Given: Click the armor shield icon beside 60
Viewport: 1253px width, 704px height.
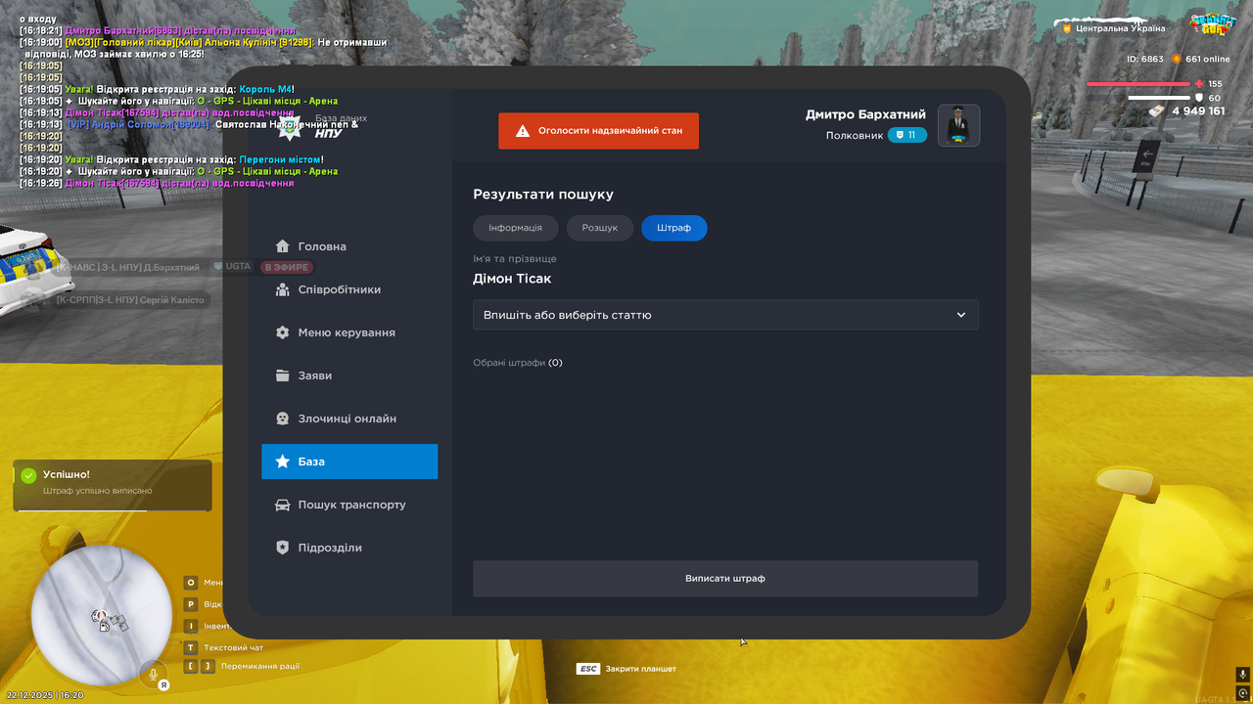Looking at the screenshot, I should (1199, 98).
